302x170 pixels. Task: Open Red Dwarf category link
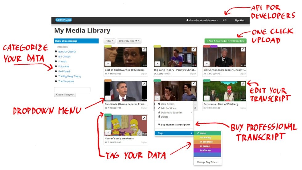(x=64, y=71)
